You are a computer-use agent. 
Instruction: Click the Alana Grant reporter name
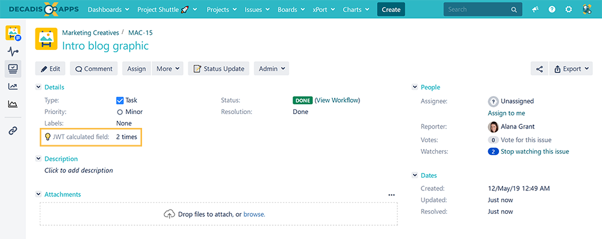coord(518,126)
